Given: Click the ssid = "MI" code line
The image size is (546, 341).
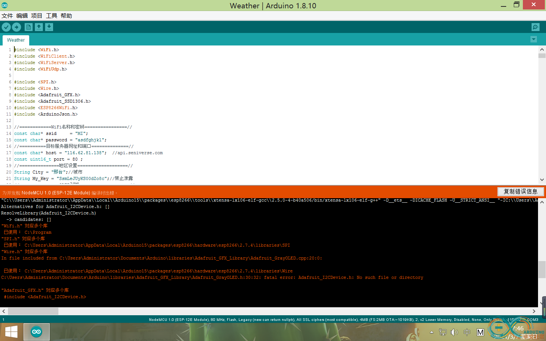Looking at the screenshot, I should 51,133.
